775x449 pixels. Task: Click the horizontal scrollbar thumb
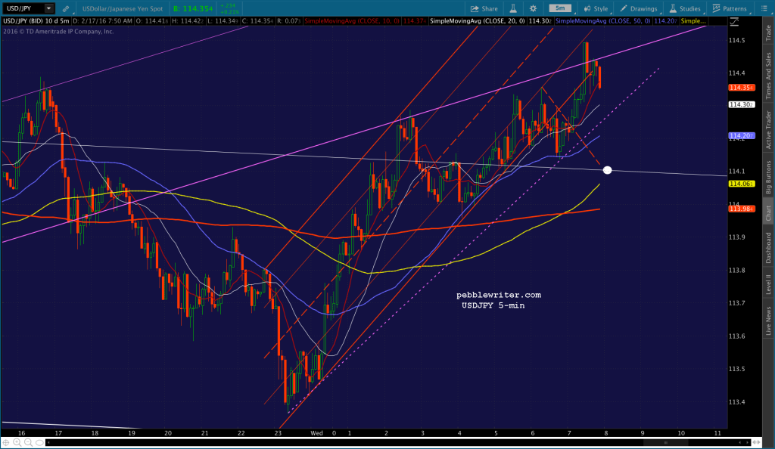tap(665, 443)
